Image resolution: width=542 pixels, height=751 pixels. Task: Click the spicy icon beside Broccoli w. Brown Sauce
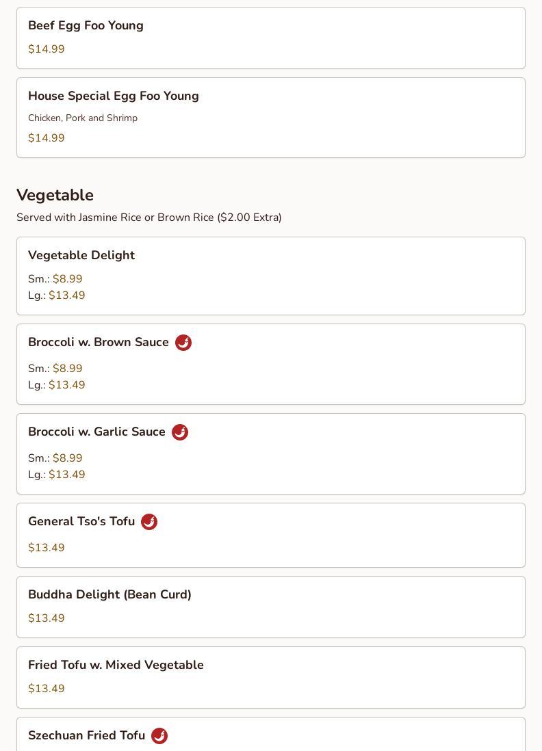point(183,343)
